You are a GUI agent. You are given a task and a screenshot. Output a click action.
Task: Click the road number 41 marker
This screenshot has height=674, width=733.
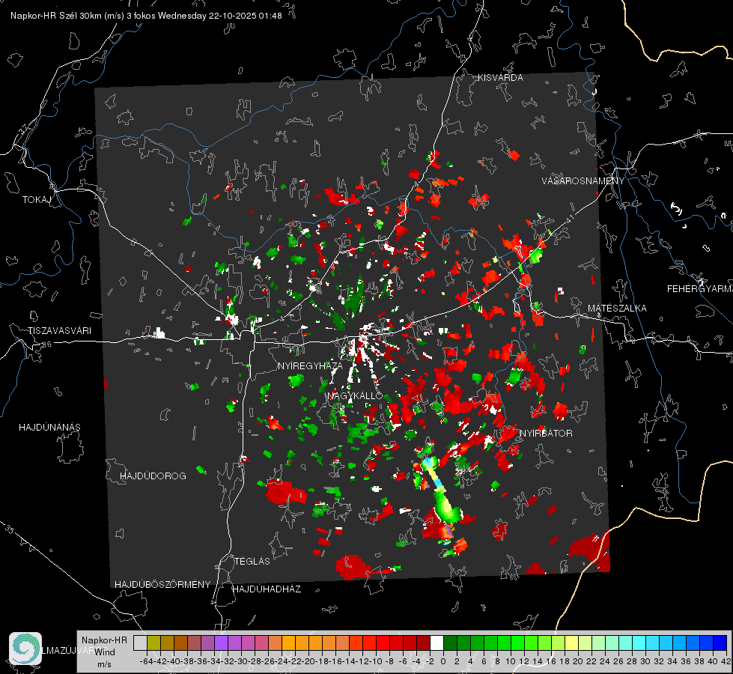[569, 219]
